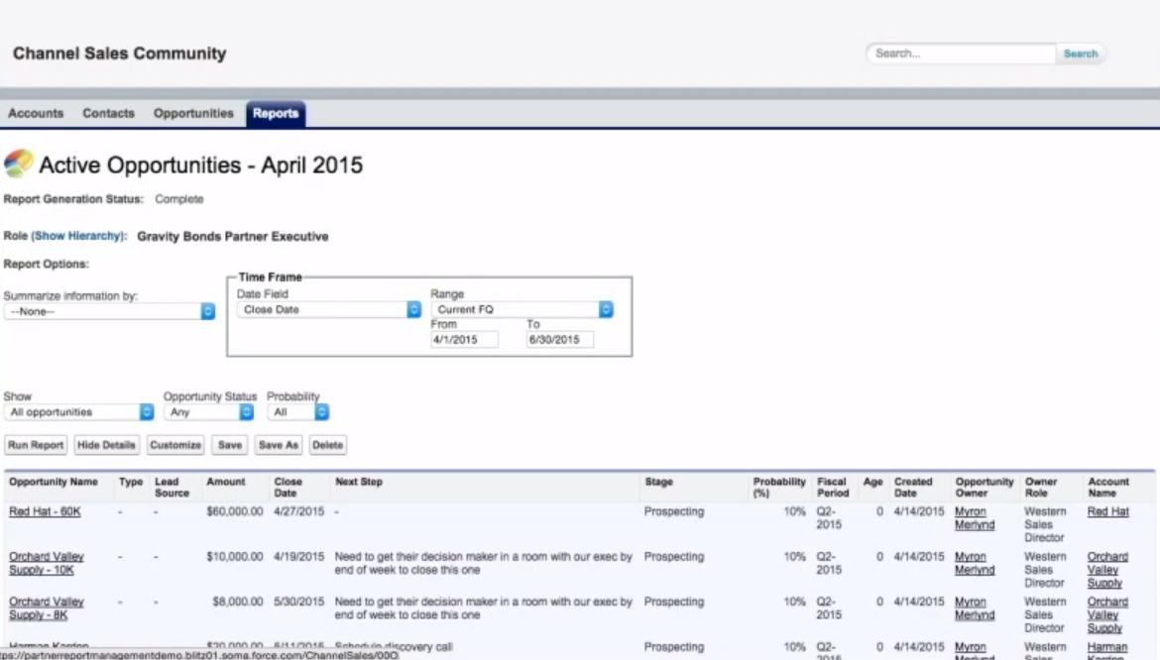
Task: Sort by the Type column header
Action: [x=130, y=482]
